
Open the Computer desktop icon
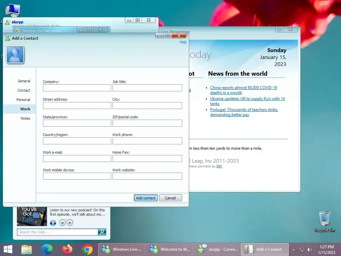coord(13,10)
